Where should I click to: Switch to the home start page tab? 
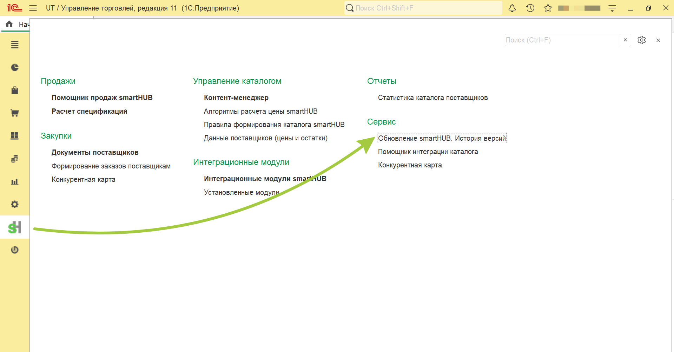[15, 24]
